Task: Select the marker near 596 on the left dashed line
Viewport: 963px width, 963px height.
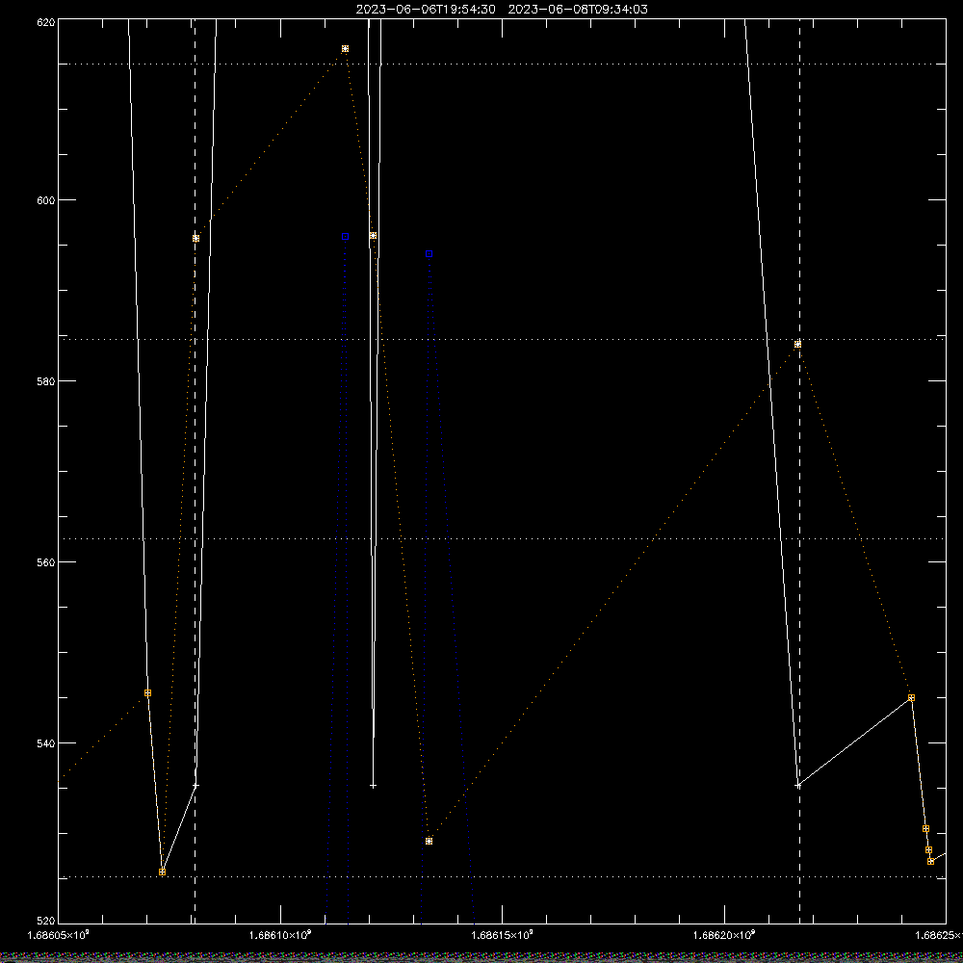Action: tap(195, 238)
